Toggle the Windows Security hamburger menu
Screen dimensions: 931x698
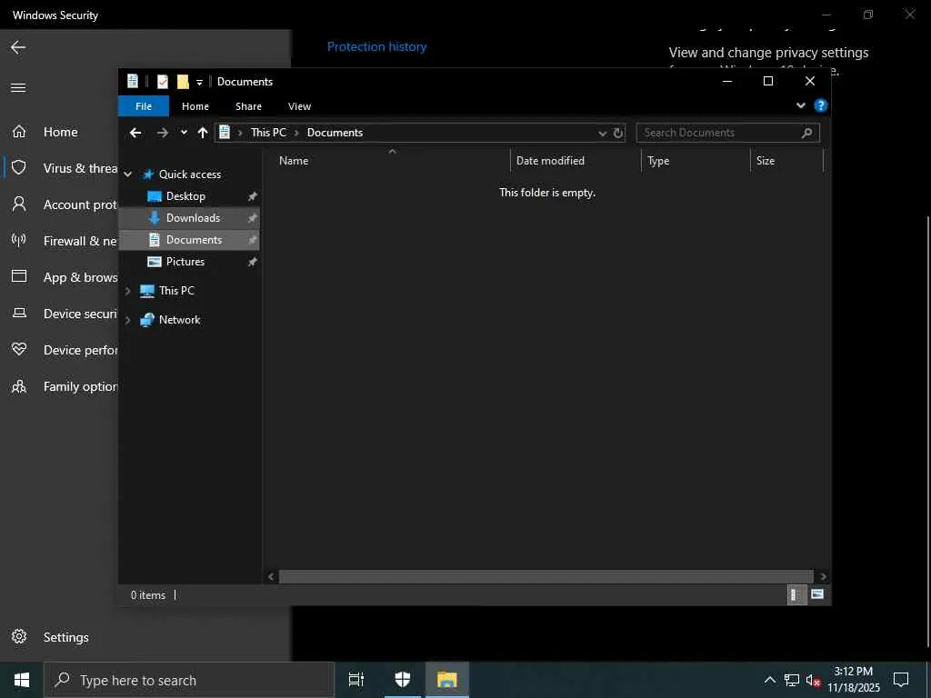[x=18, y=88]
